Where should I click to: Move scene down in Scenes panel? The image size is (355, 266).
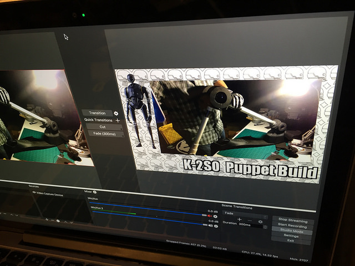tap(16, 216)
